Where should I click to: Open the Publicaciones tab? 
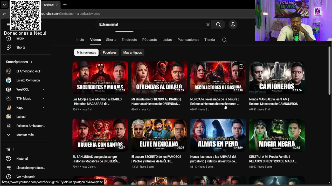coord(188,40)
